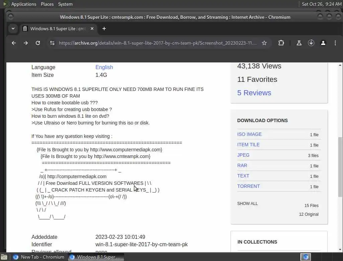Click the 'How to burn windows 8.1 lite' line
This screenshot has height=261, width=343.
[x=70, y=116]
